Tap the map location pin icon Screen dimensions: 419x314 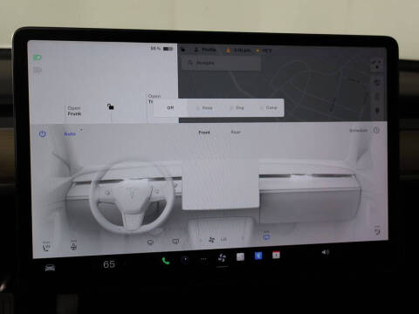377,111
